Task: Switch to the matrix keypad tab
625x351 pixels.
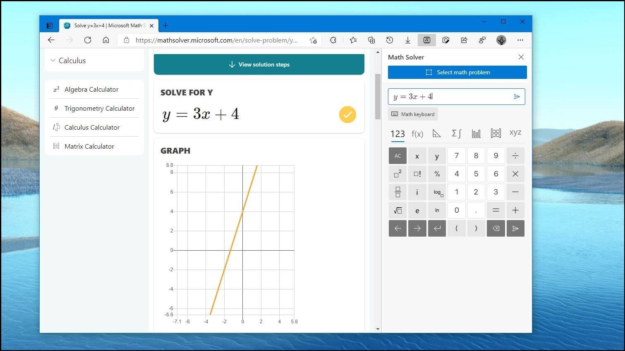Action: pos(496,133)
